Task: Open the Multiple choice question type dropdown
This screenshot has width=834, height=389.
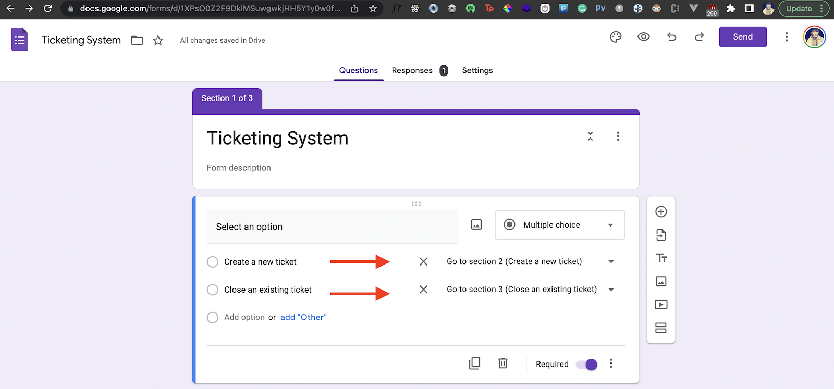Action: click(559, 225)
